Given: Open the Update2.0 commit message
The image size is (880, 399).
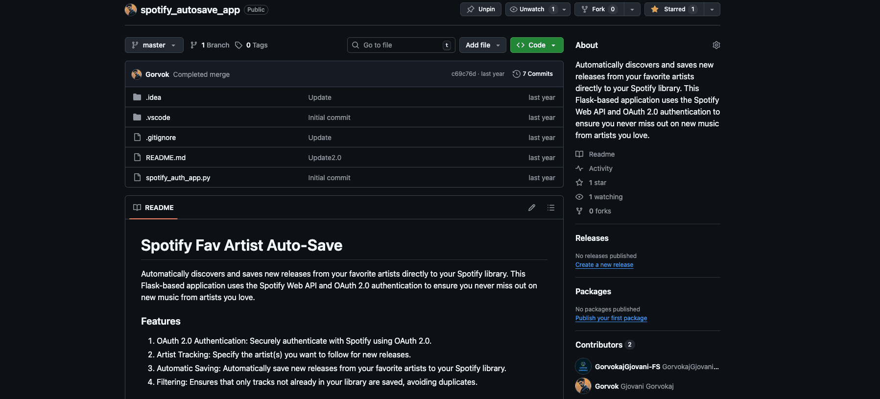Looking at the screenshot, I should tap(325, 158).
